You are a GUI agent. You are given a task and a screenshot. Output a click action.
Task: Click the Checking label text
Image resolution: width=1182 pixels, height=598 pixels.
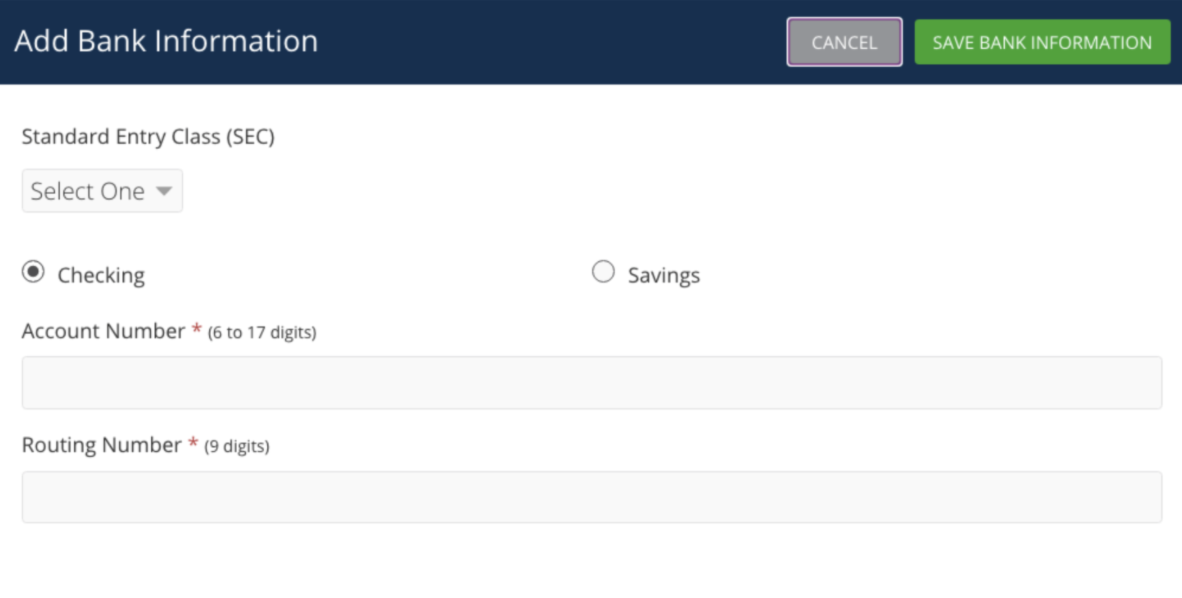pyautogui.click(x=101, y=275)
